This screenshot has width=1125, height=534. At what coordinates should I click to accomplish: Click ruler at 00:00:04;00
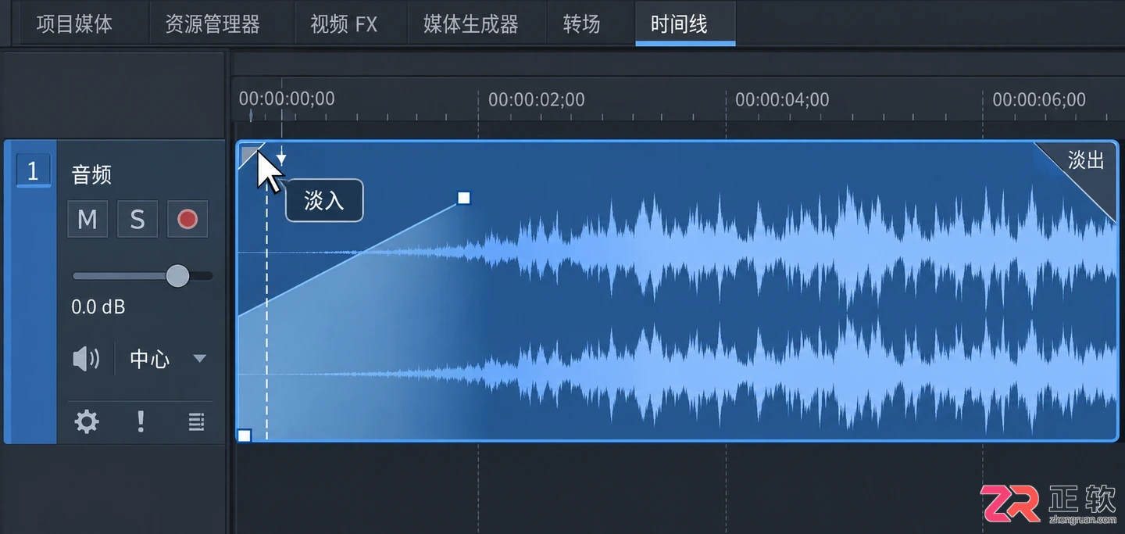point(782,100)
